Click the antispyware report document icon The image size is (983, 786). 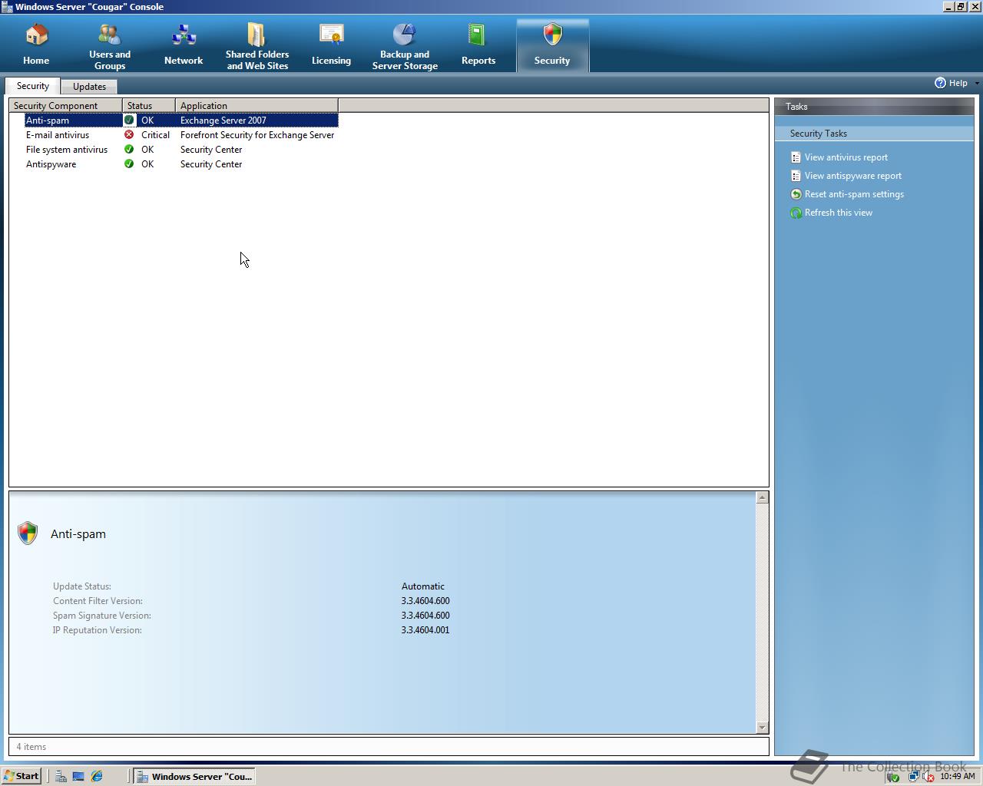796,176
